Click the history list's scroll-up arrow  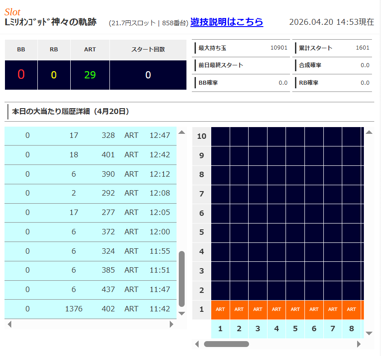[182, 132]
